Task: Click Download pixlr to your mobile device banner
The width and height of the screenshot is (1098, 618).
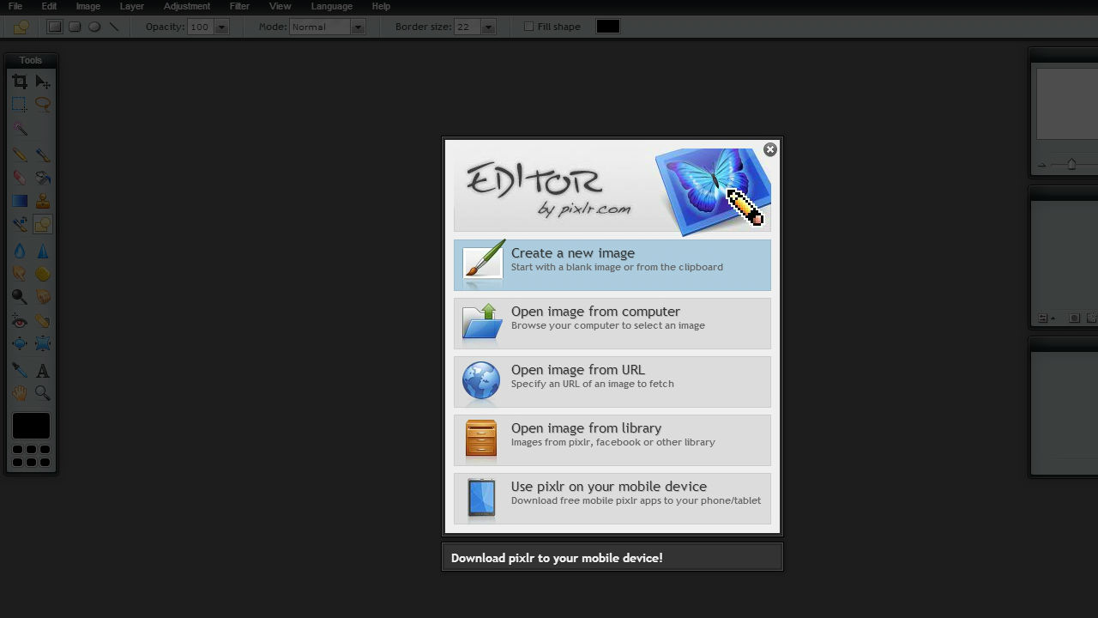Action: click(x=612, y=558)
